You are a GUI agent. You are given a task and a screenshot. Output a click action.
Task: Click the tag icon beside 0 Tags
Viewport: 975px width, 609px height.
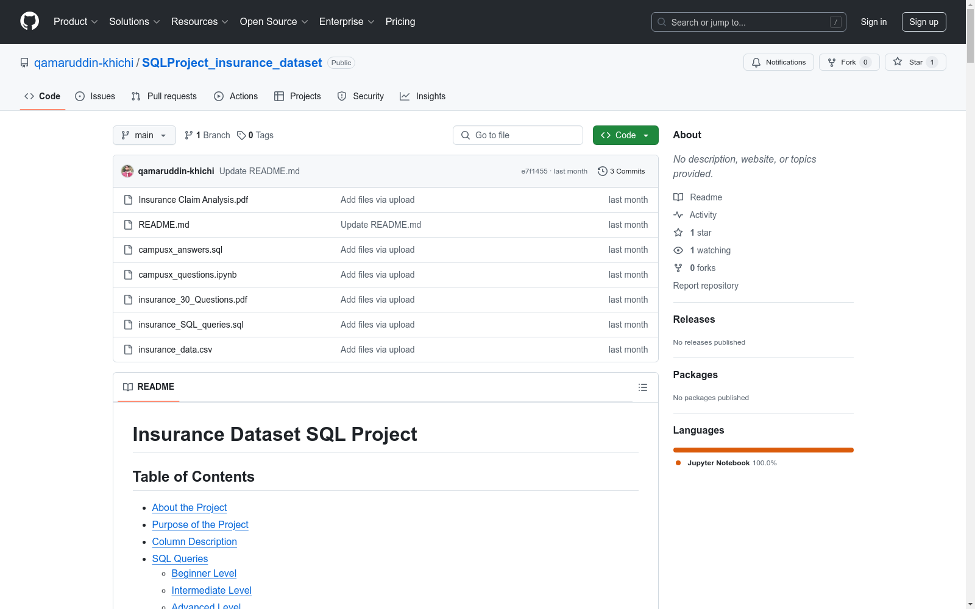click(x=241, y=135)
